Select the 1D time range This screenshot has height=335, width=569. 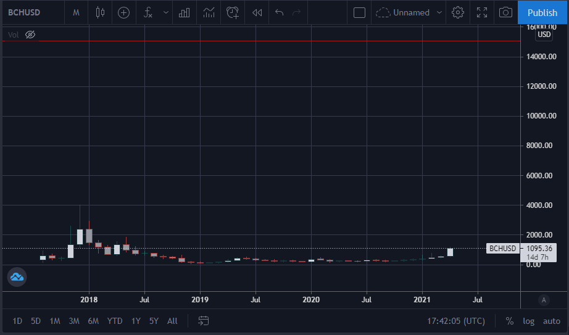(17, 321)
